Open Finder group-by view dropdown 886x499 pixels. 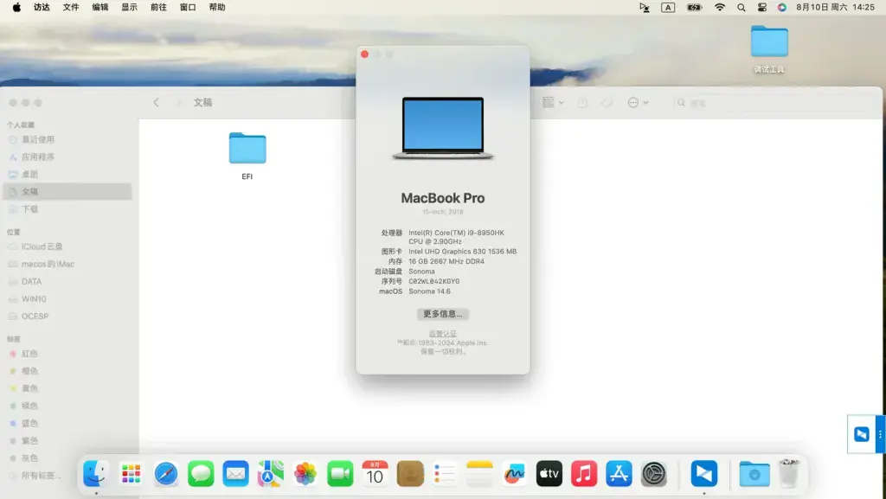[553, 102]
